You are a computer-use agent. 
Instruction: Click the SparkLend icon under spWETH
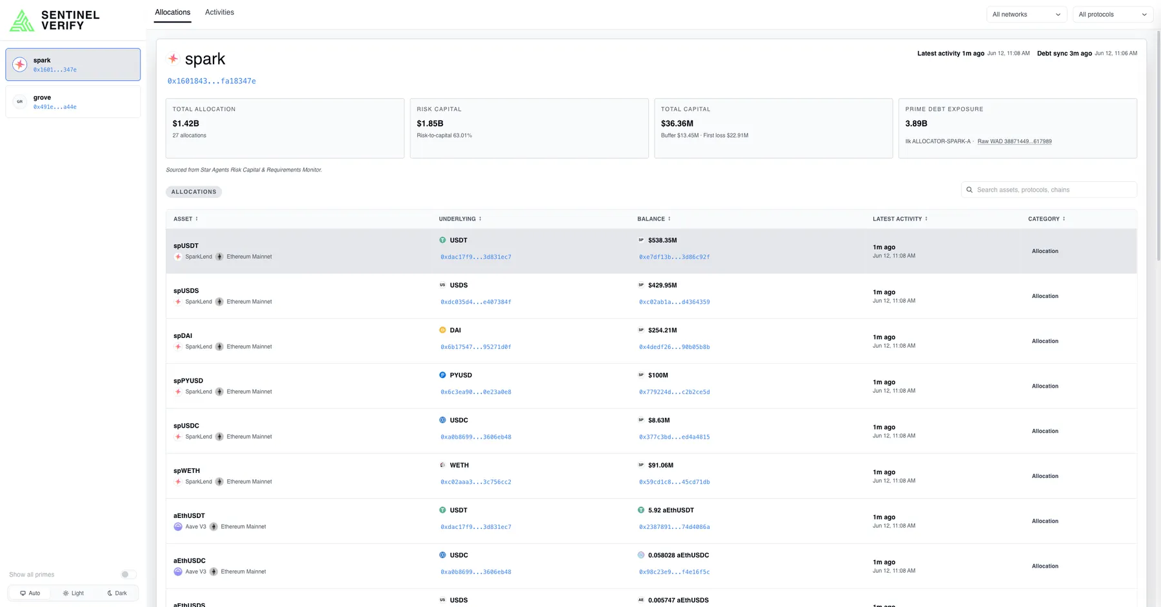click(x=178, y=482)
